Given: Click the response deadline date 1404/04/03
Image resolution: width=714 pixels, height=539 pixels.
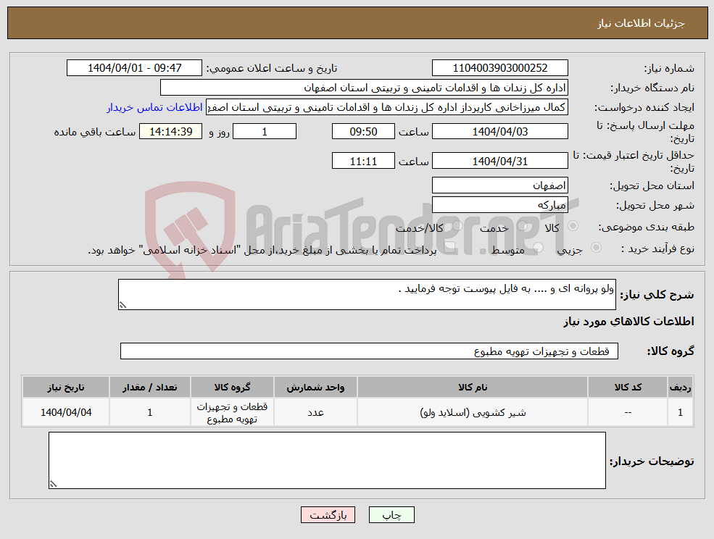Looking at the screenshot, I should tap(500, 132).
